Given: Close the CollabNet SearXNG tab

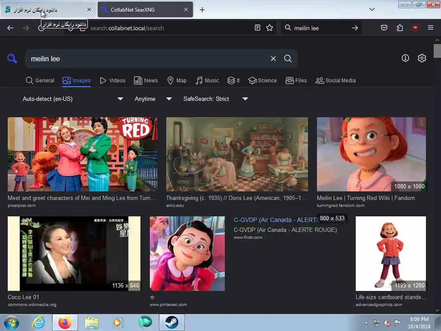Looking at the screenshot, I should point(186,9).
